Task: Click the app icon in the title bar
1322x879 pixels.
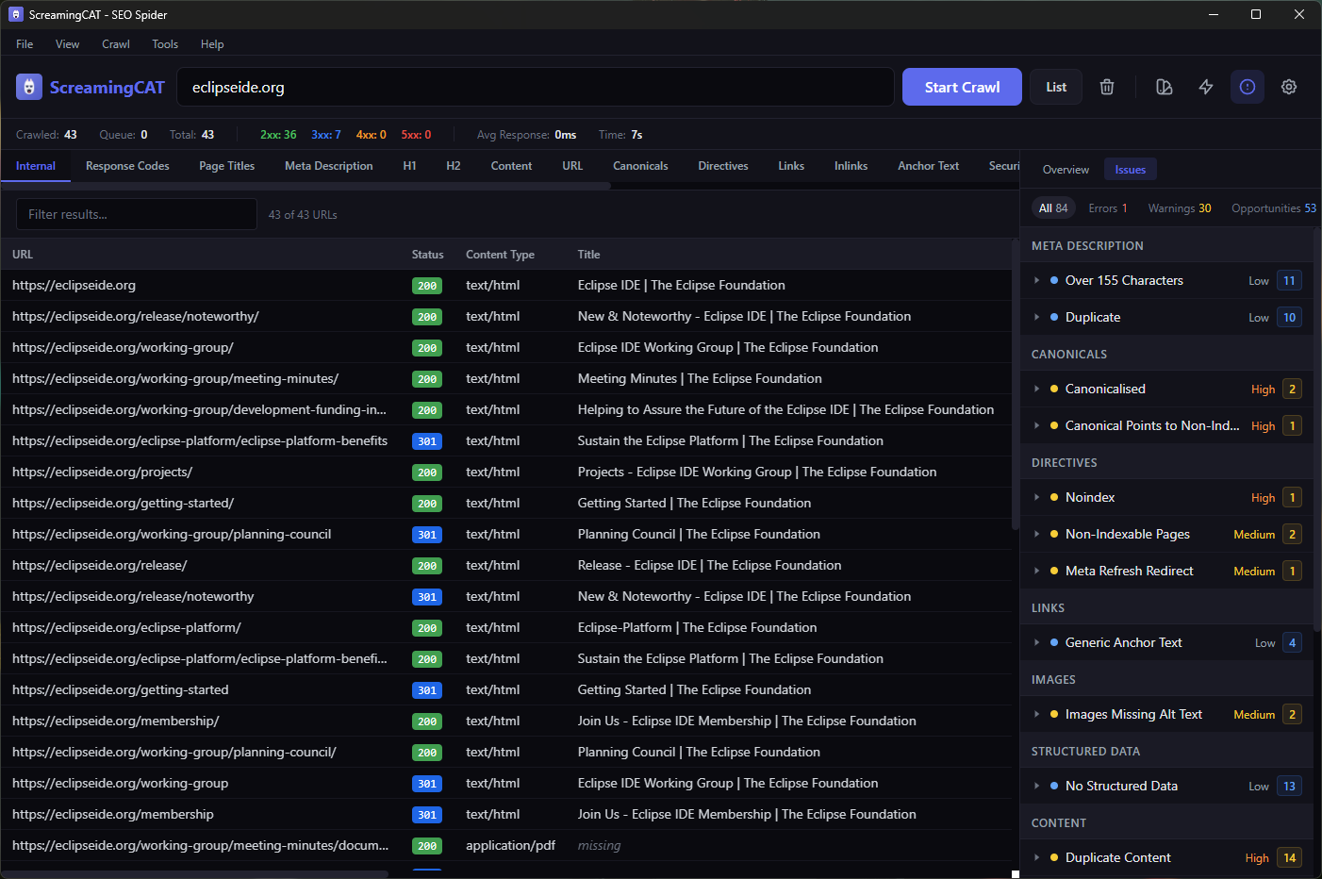Action: point(15,14)
